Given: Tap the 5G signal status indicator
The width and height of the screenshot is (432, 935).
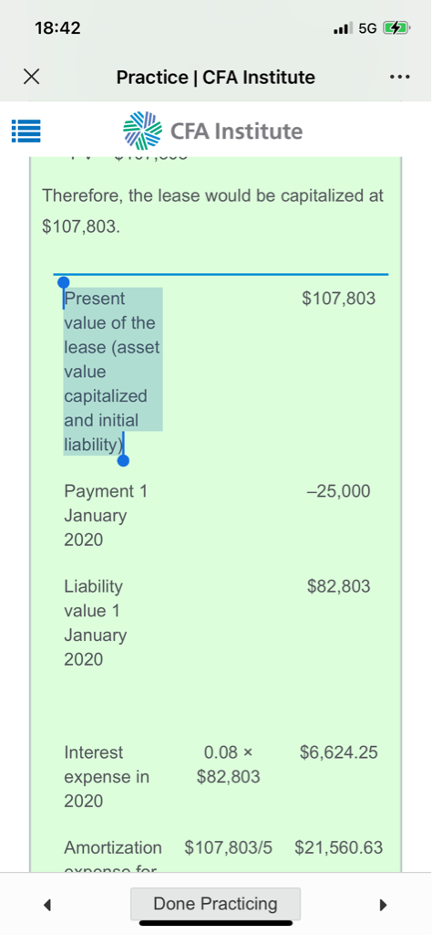Looking at the screenshot, I should click(369, 27).
